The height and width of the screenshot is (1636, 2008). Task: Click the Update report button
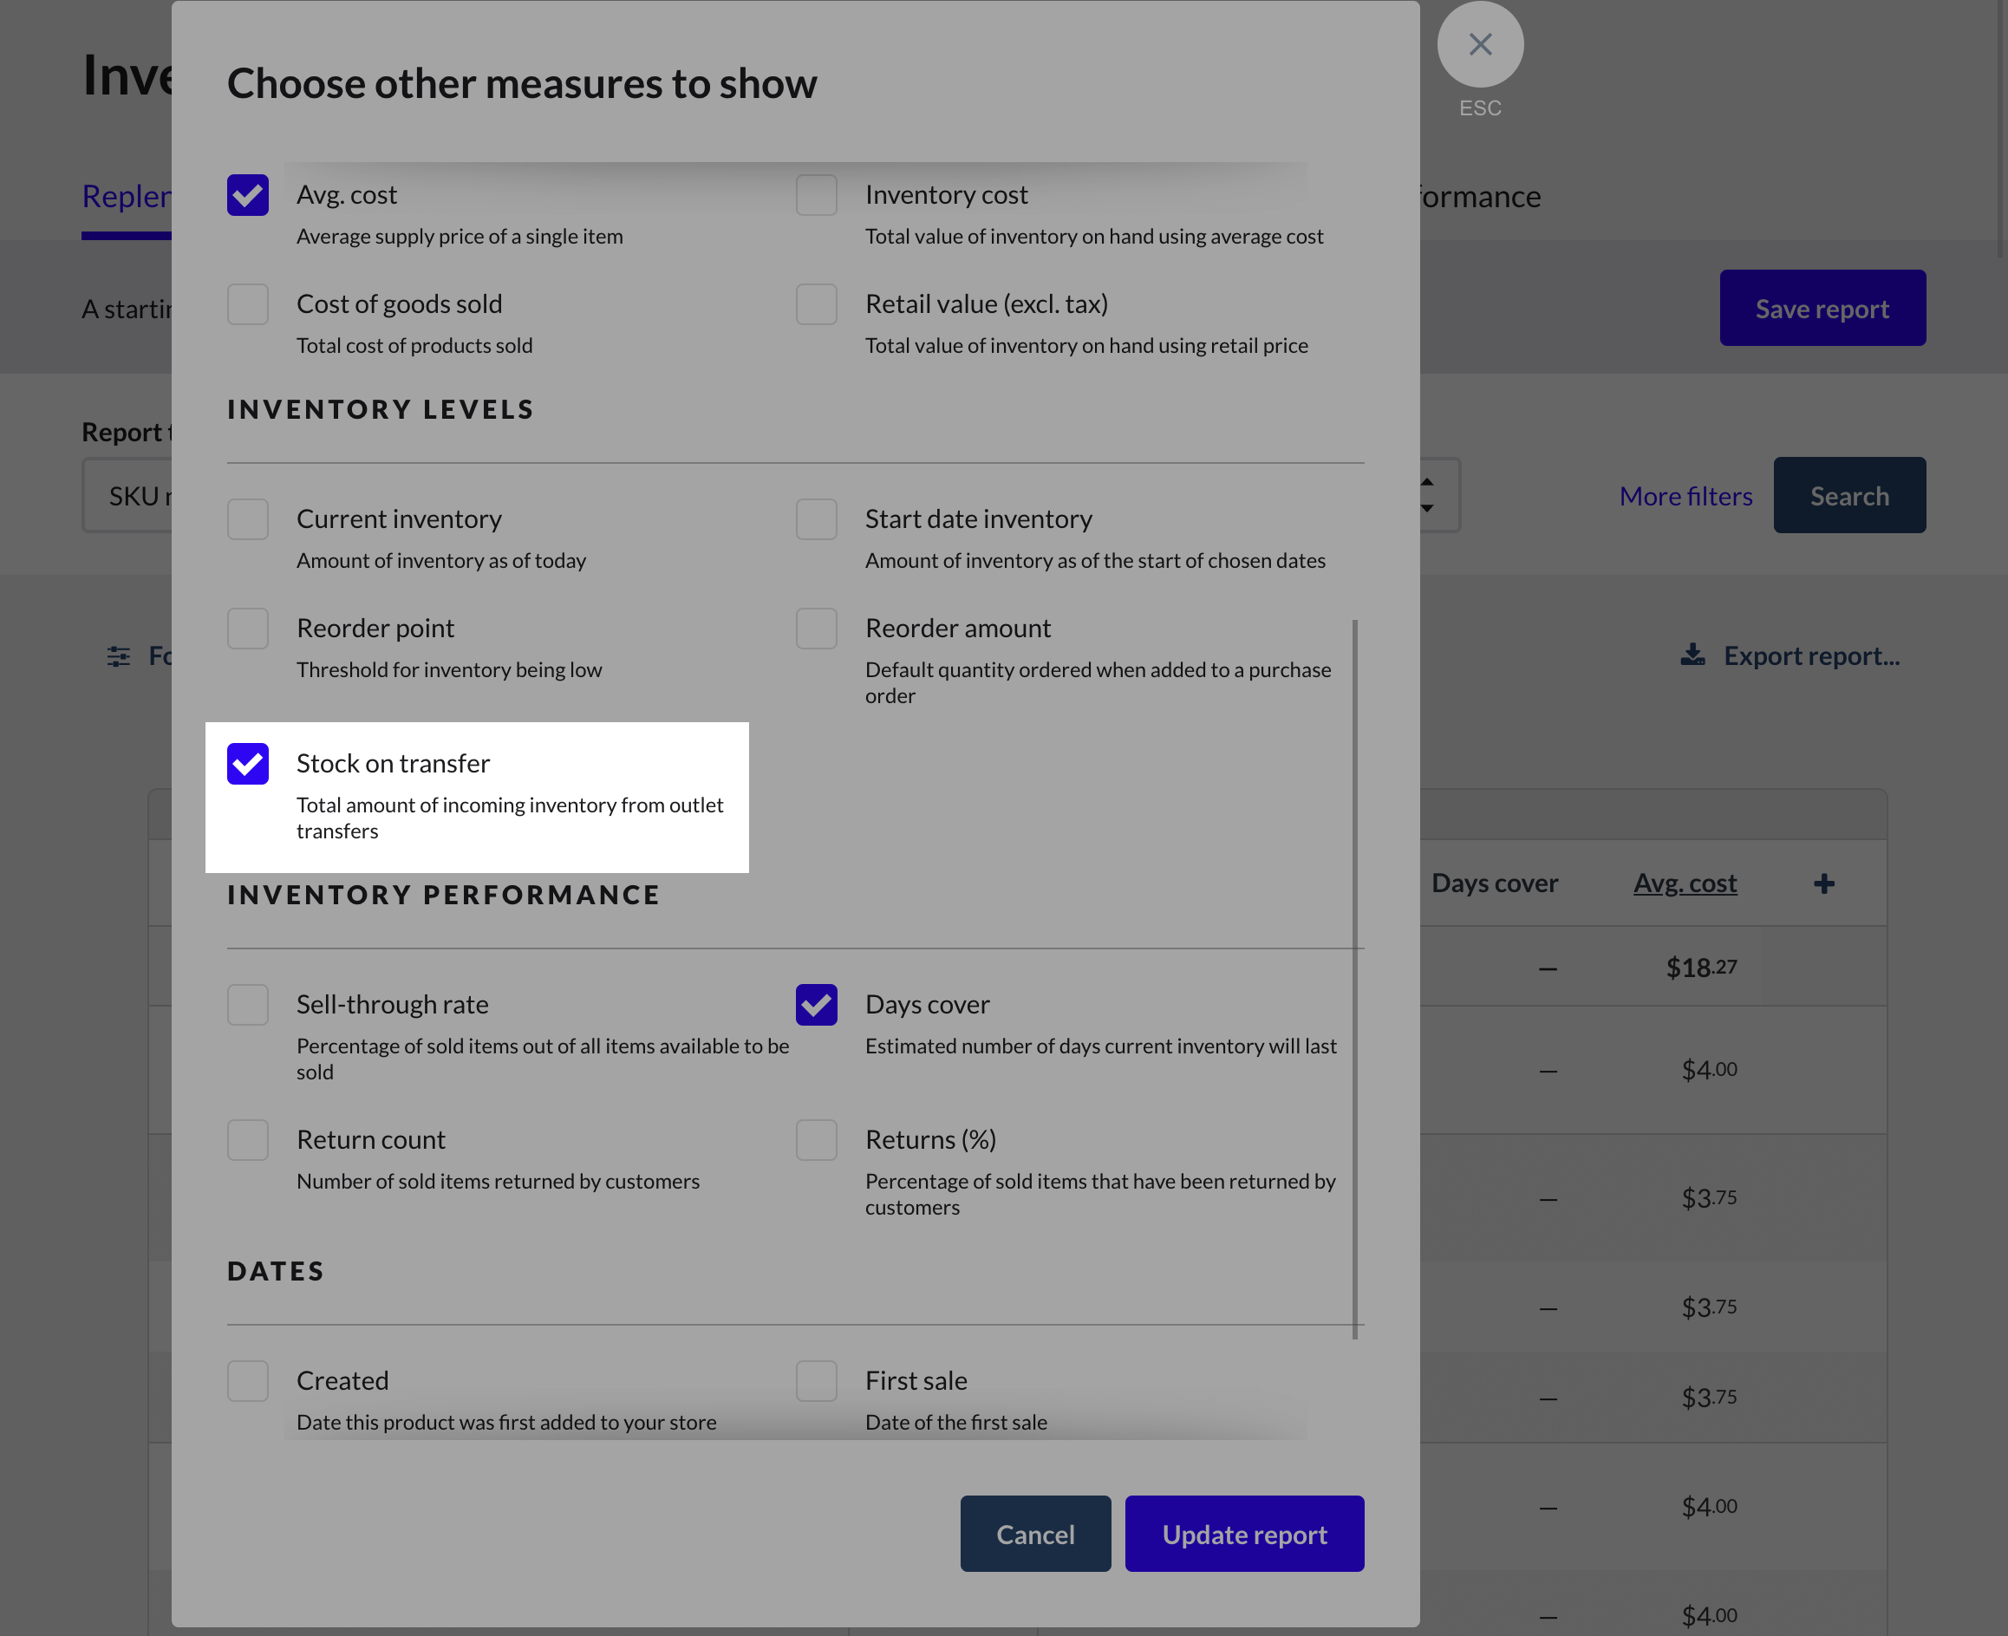1244,1535
